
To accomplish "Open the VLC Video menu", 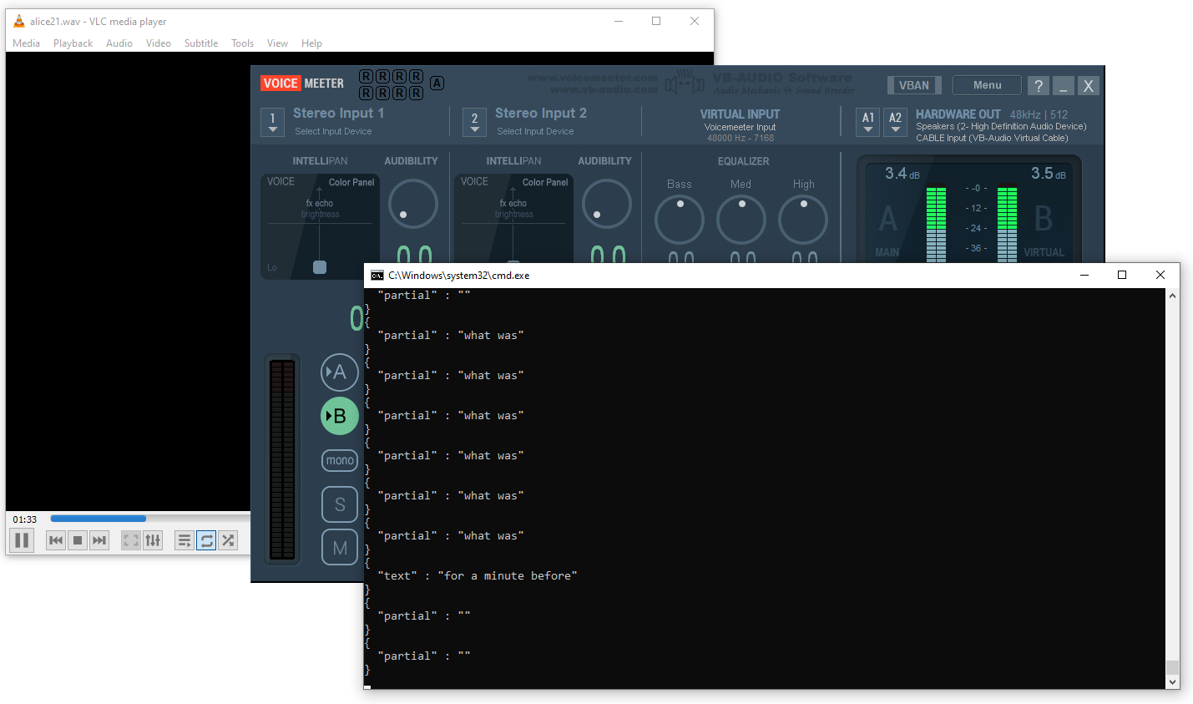I will pos(158,43).
